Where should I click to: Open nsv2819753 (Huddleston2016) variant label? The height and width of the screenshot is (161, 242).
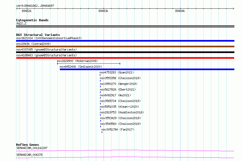122,112
